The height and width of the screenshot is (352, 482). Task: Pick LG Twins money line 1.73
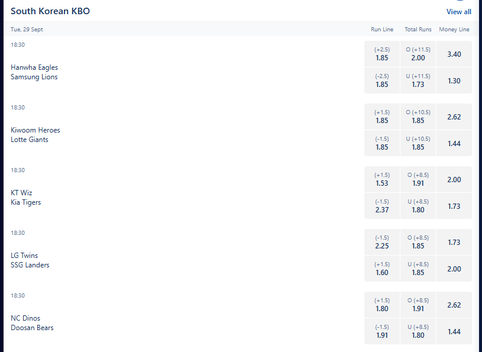click(454, 242)
